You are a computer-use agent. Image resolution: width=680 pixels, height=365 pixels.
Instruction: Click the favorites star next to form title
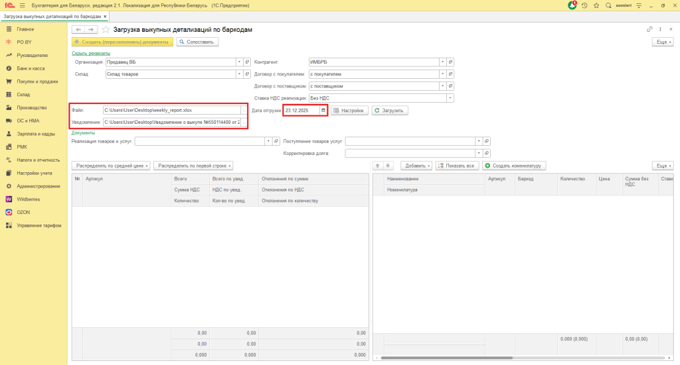point(106,30)
